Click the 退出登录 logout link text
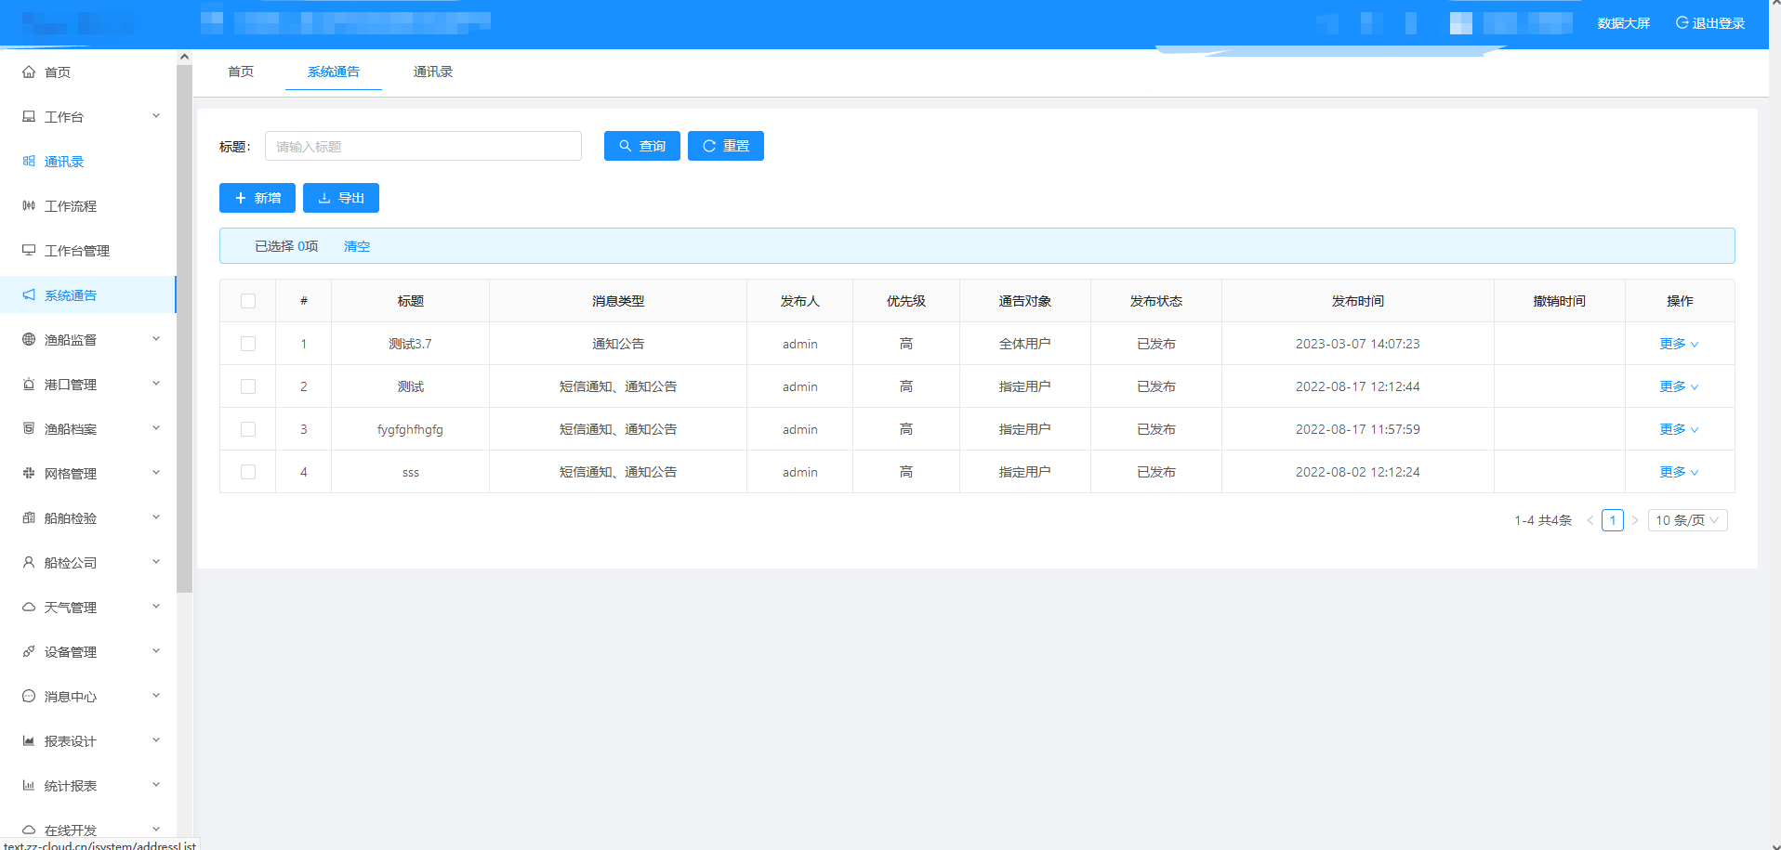This screenshot has height=850, width=1781. [x=1719, y=23]
